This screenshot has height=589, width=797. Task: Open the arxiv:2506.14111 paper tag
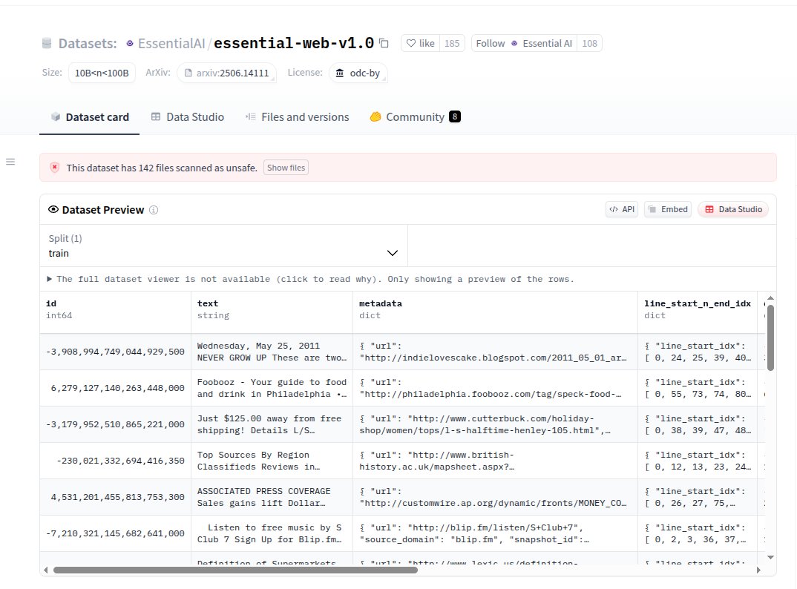tap(226, 73)
